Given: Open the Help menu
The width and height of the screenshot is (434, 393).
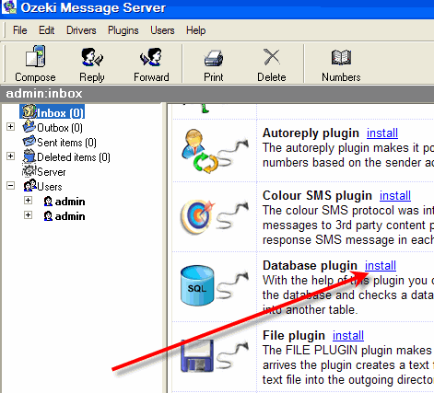Looking at the screenshot, I should (x=195, y=30).
